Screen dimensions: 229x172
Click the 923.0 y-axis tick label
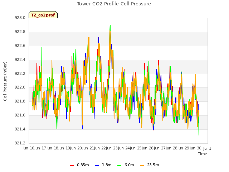(x=20, y=18)
